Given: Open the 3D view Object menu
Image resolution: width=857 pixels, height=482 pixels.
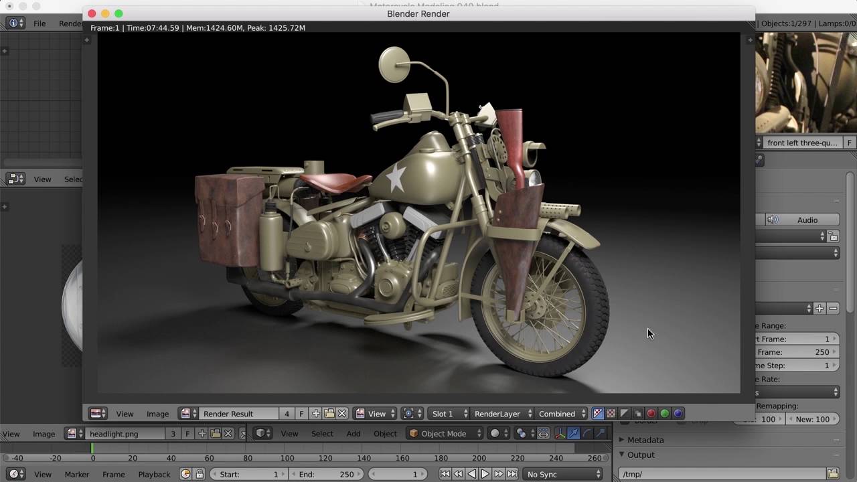Looking at the screenshot, I should pos(385,434).
